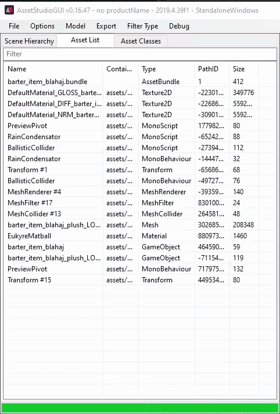280x414 pixels.
Task: Select the Asset List tab
Action: [85, 40]
